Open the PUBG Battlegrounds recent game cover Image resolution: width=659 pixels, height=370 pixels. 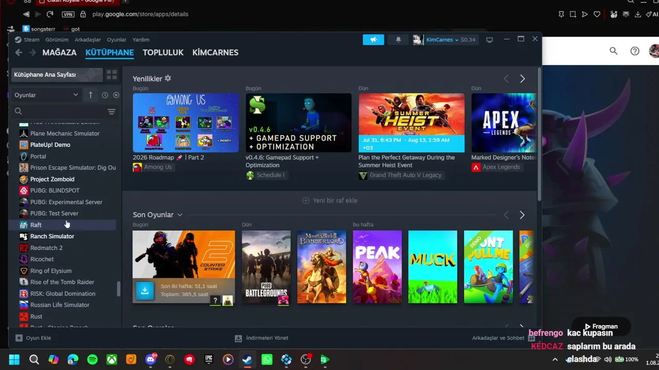point(266,267)
